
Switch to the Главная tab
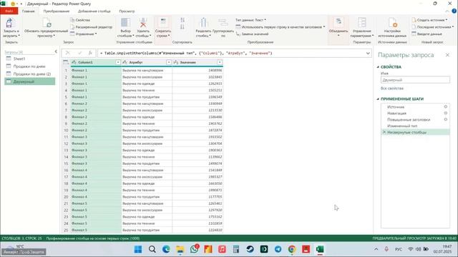[x=29, y=11]
